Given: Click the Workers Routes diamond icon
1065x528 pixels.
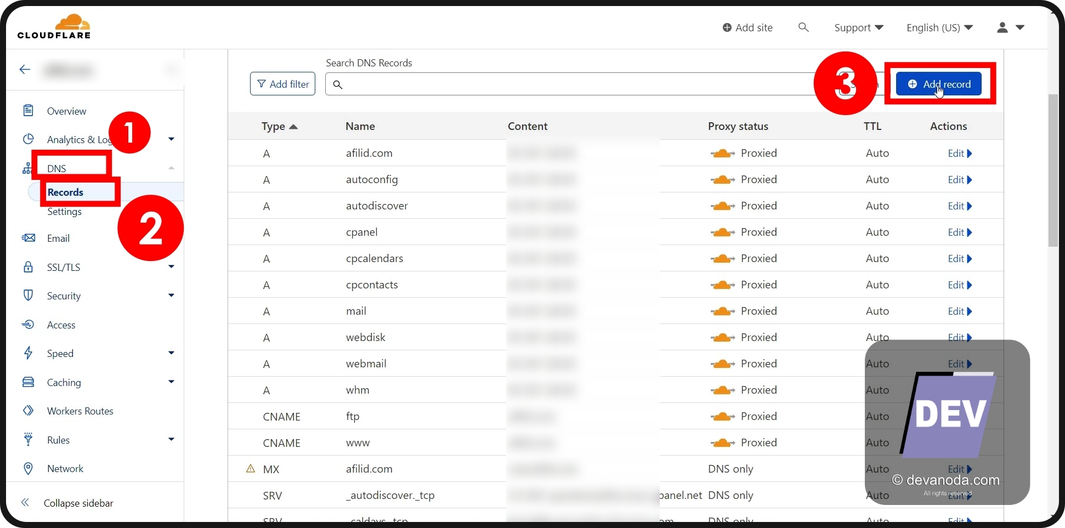Looking at the screenshot, I should click(x=28, y=410).
